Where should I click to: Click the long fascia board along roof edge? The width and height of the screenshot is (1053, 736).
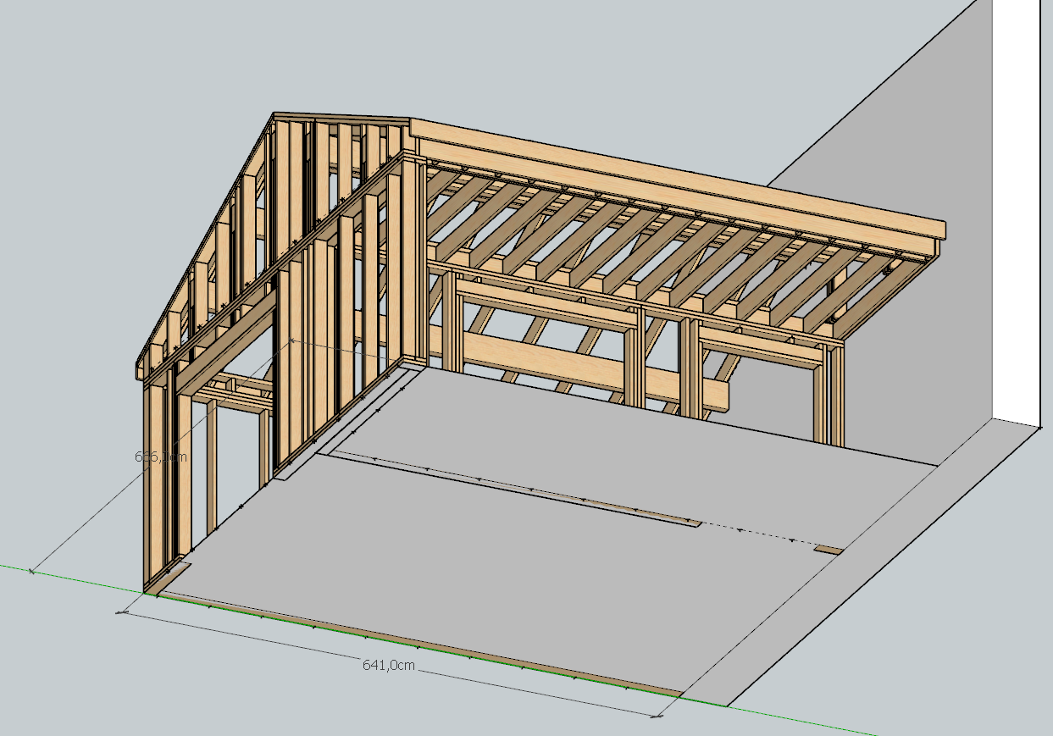click(x=678, y=176)
